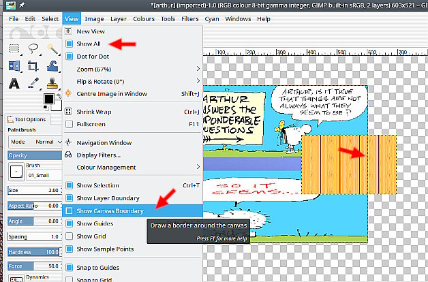The image size is (428, 282).
Task: Open the Image menu
Action: coord(94,19)
